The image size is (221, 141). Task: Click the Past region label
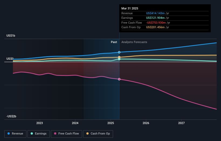pos(114,42)
